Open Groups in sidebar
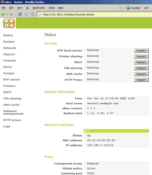Image resolution: width=152 pixels, height=175 pixels. pos(9,73)
